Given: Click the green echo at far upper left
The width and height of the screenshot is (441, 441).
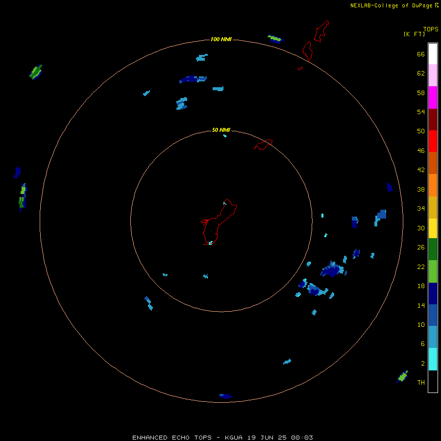Looking at the screenshot, I should coord(36,72).
